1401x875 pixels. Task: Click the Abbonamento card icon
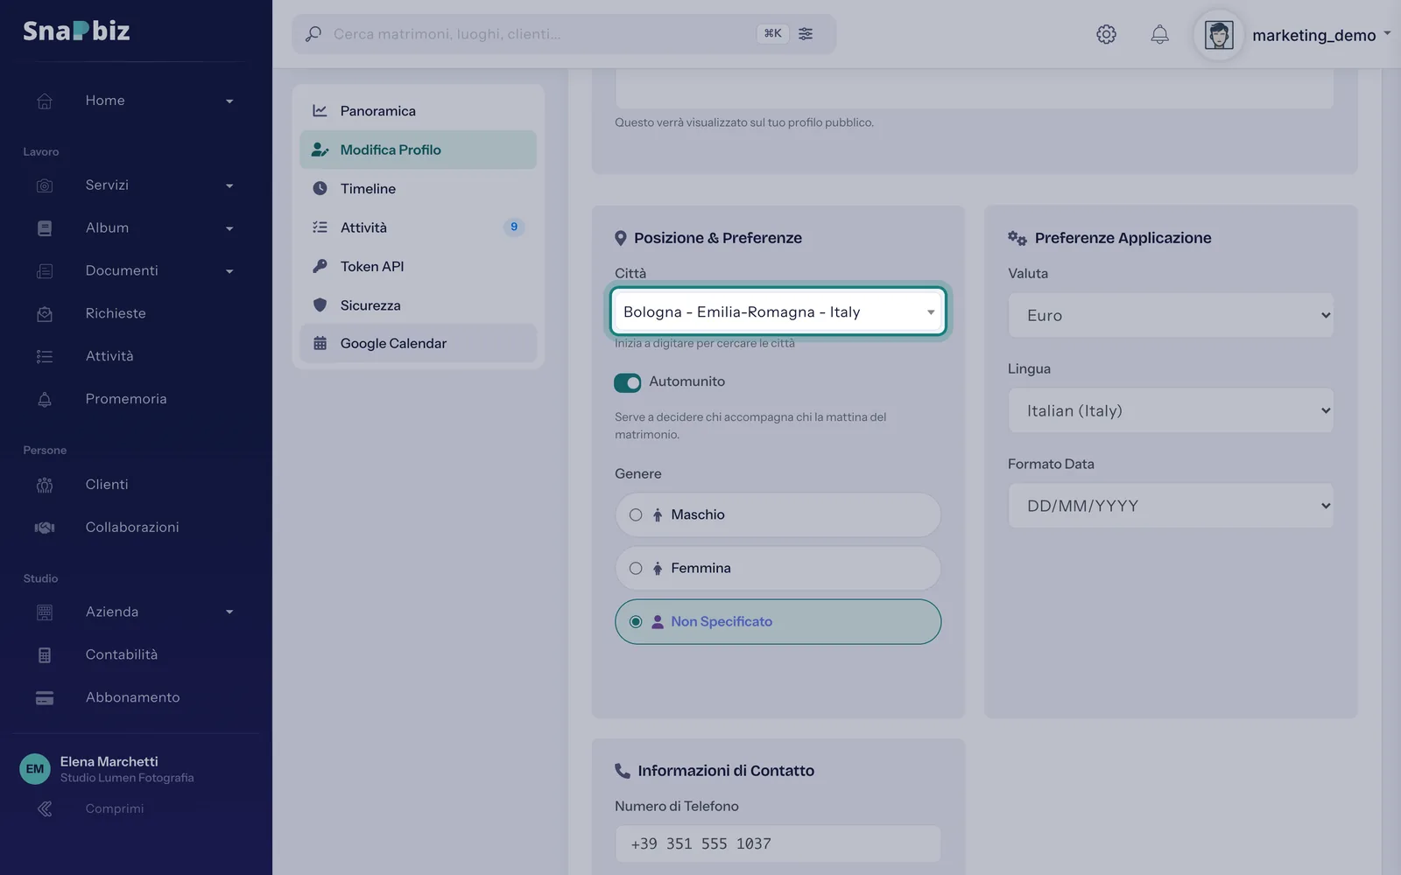click(45, 697)
